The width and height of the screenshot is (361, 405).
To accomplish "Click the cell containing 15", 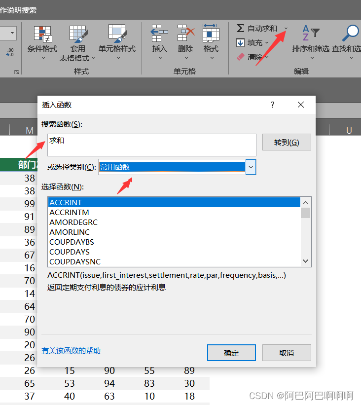I will coord(70,370).
